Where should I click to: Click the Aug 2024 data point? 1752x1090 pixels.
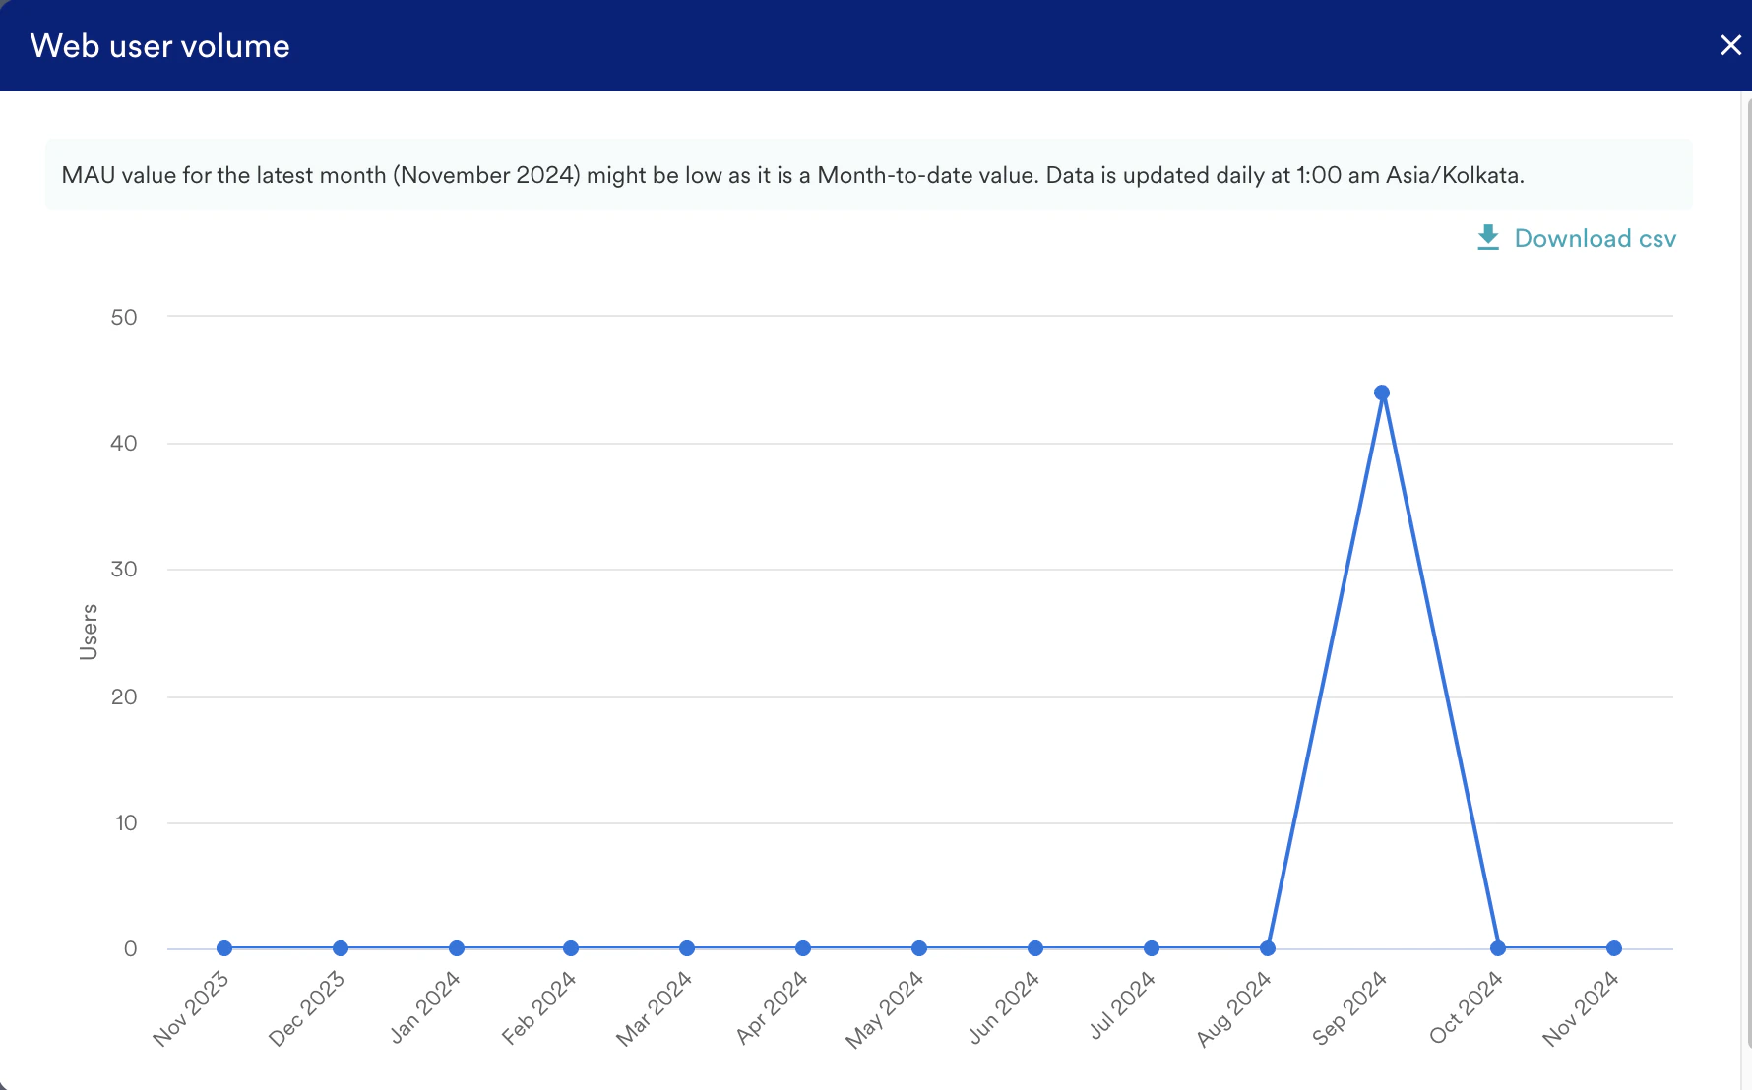pos(1266,947)
